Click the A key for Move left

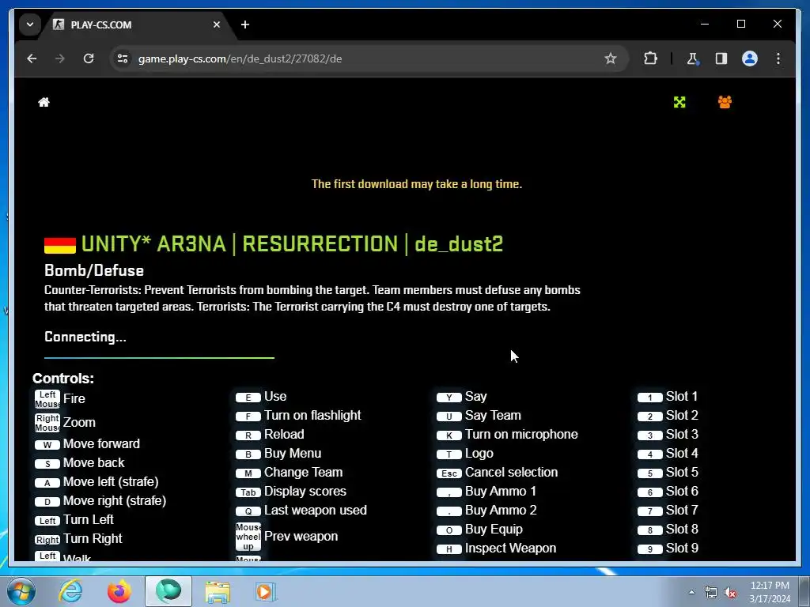pyautogui.click(x=47, y=483)
